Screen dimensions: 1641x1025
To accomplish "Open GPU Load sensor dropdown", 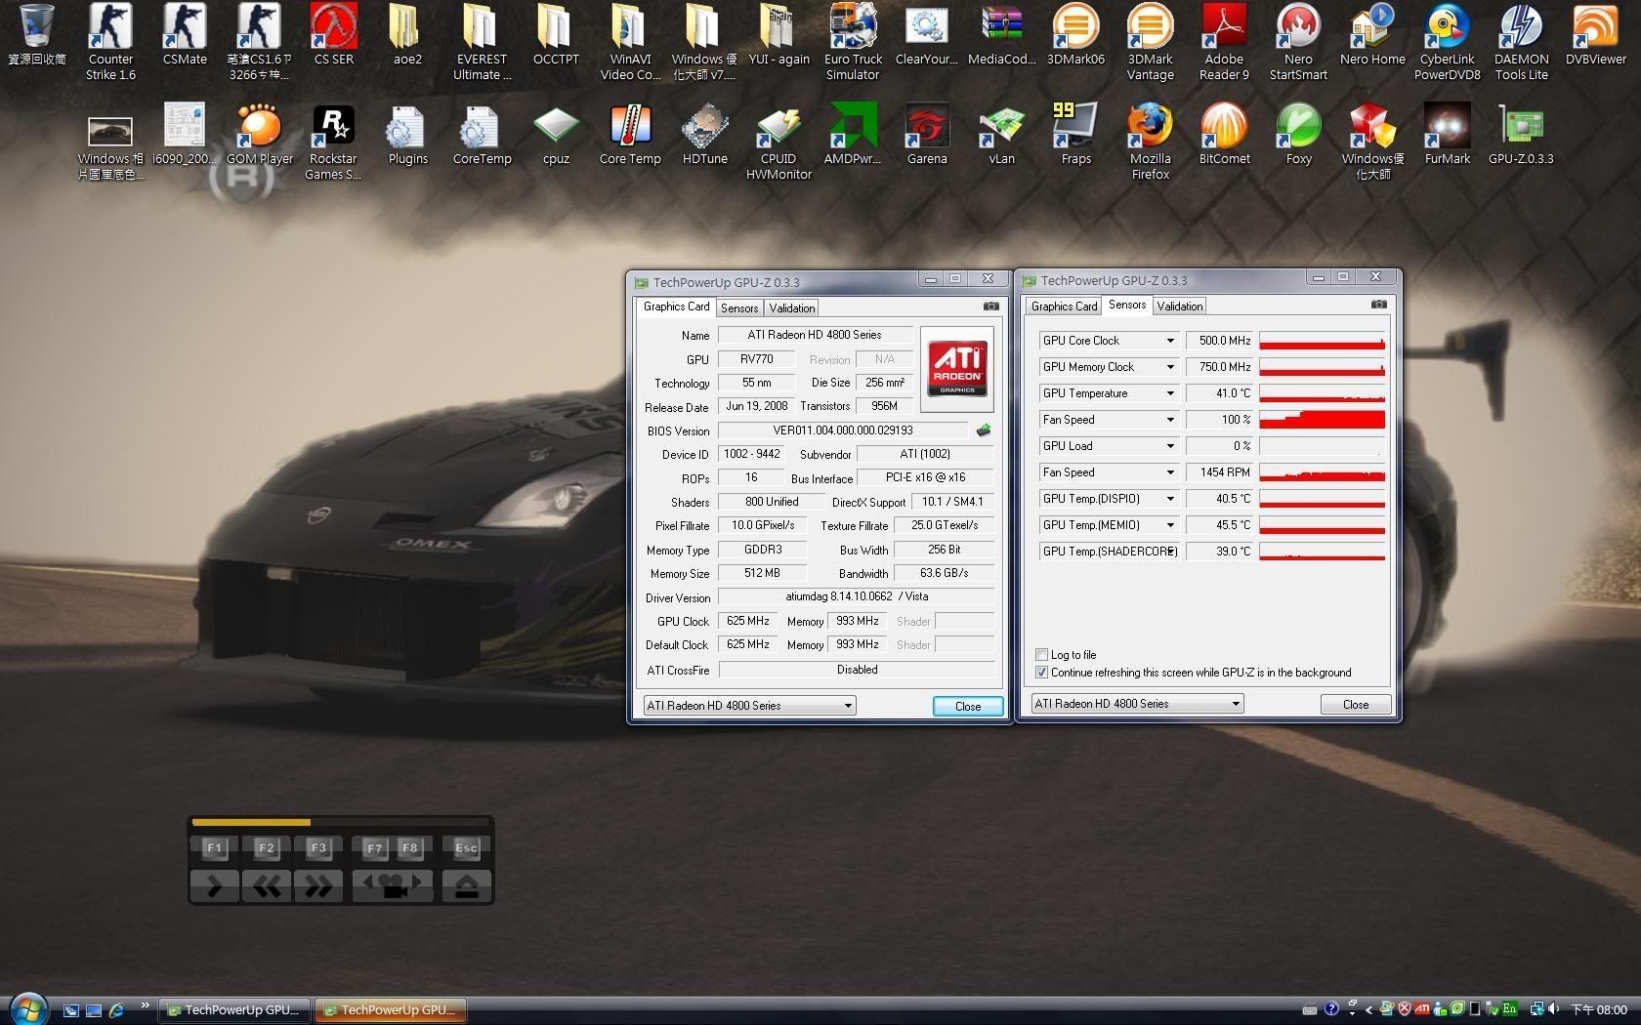I will tap(1170, 446).
